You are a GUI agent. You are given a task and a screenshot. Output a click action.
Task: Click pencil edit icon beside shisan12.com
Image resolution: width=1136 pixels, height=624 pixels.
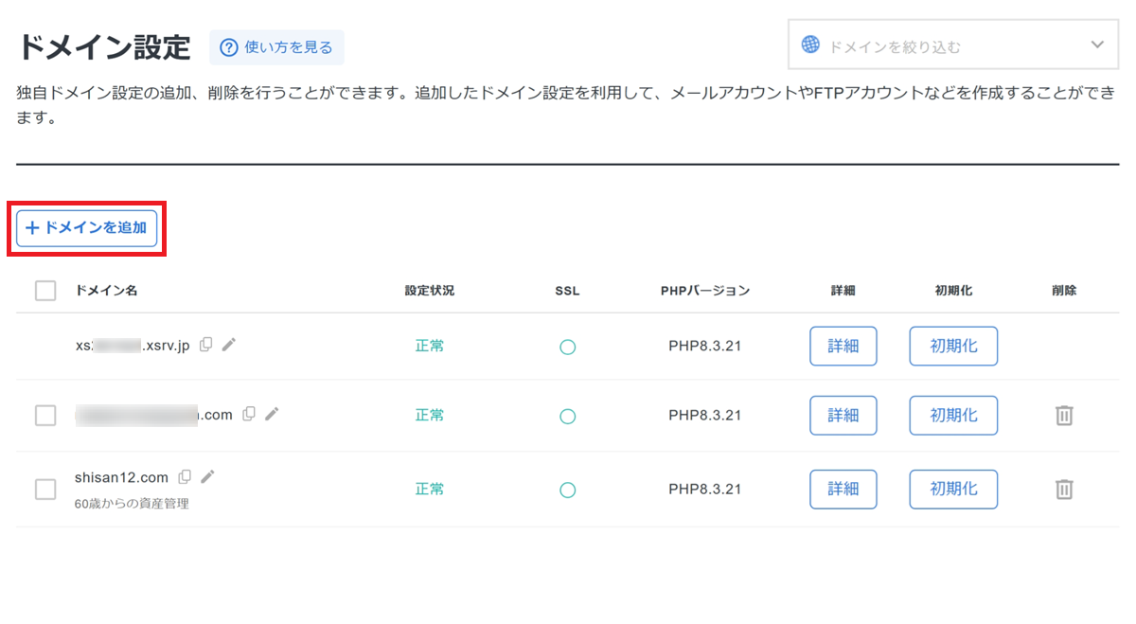click(x=207, y=476)
